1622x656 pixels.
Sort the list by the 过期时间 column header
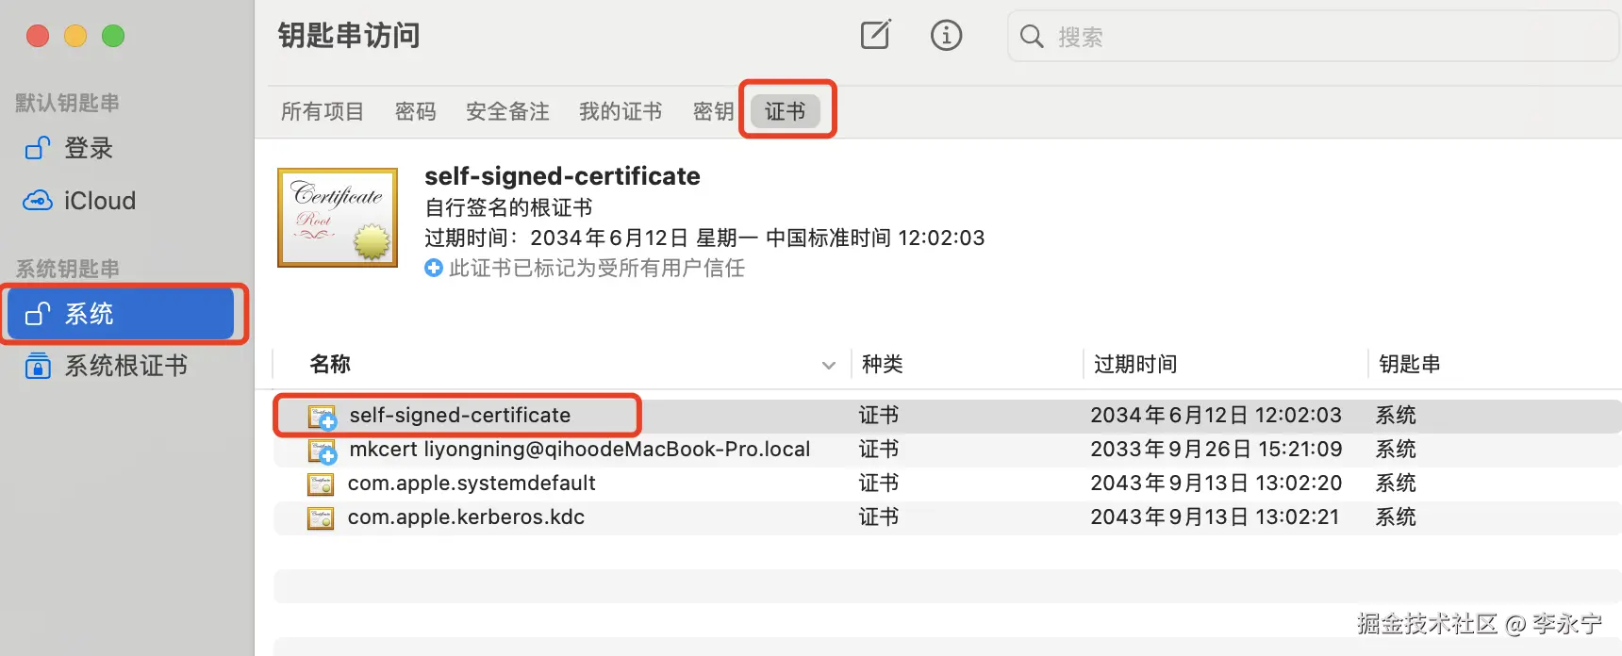(1135, 364)
